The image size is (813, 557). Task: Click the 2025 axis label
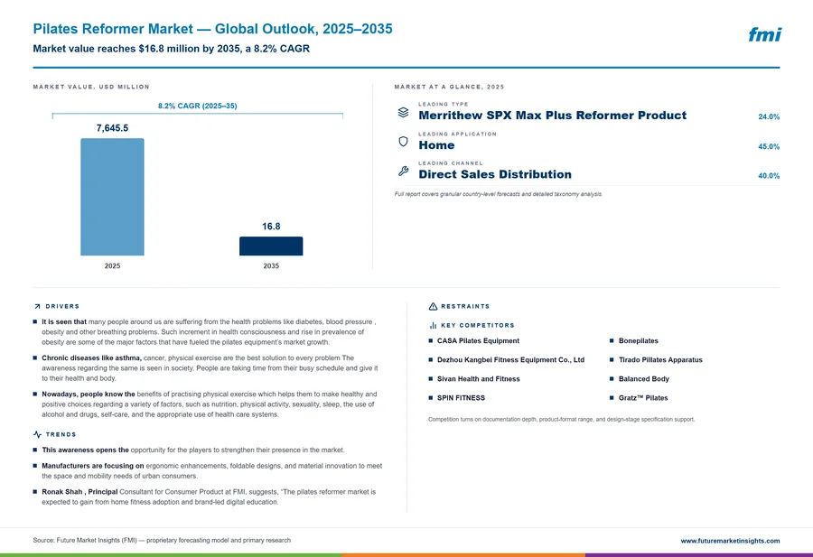[x=113, y=265]
